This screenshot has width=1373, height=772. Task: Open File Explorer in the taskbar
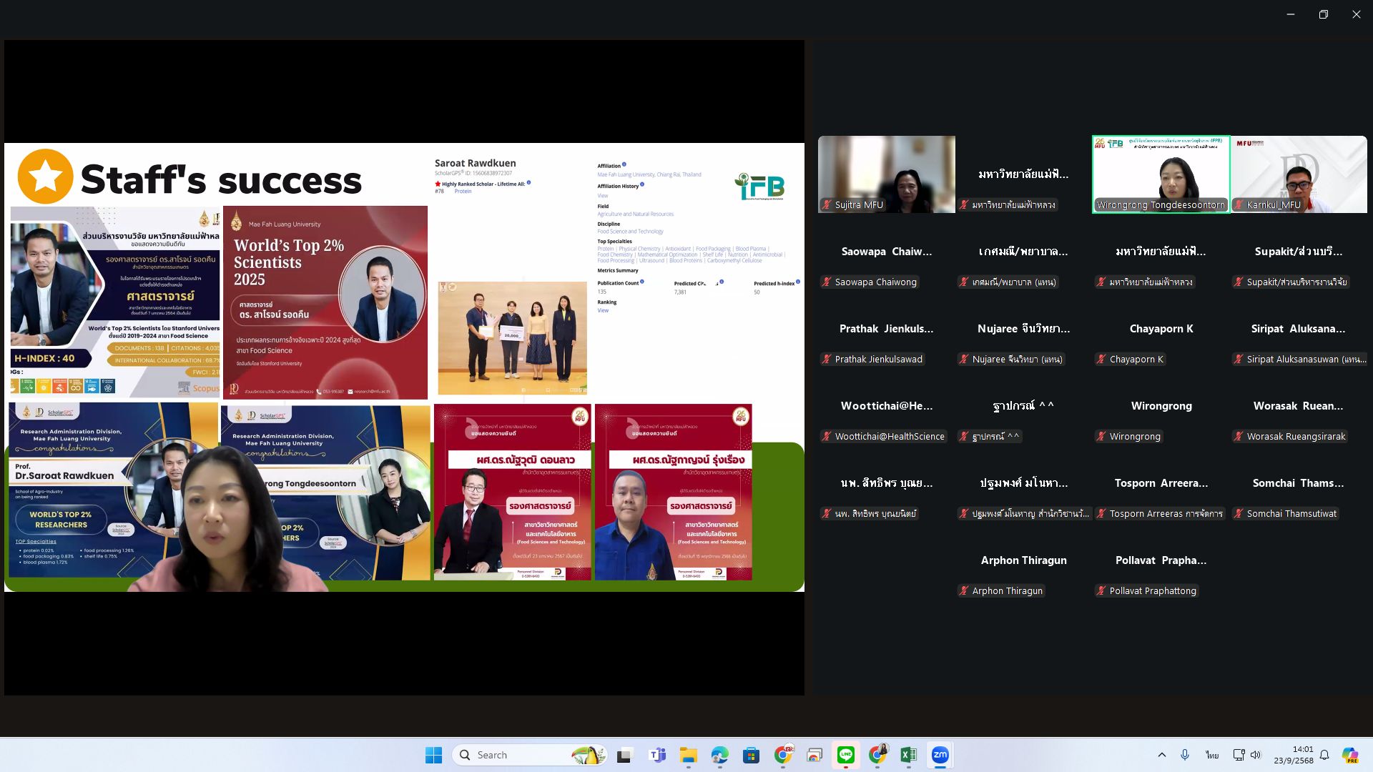(x=688, y=755)
